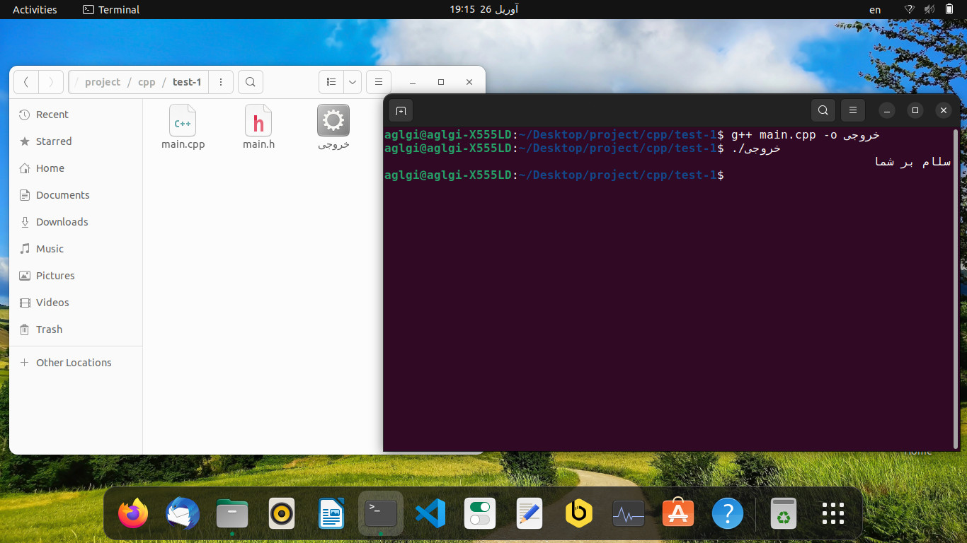
Task: Click the Terminal window scrollbar
Action: 956,283
